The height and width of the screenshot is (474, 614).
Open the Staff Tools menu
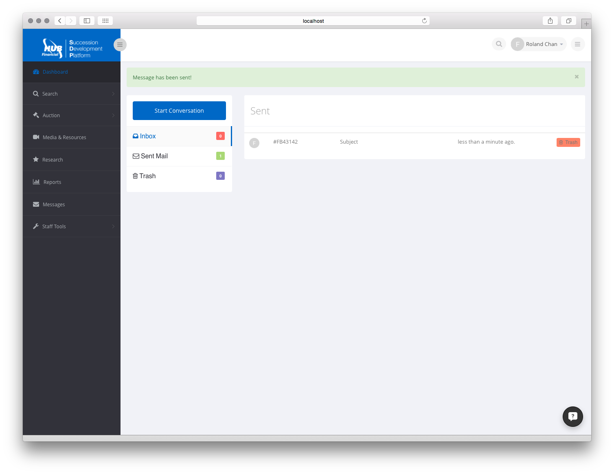click(x=72, y=226)
